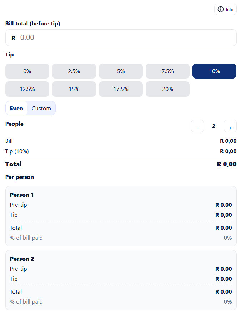Image resolution: width=241 pixels, height=315 pixels.
Task: Switch to the Custom split tab
Action: 41,108
